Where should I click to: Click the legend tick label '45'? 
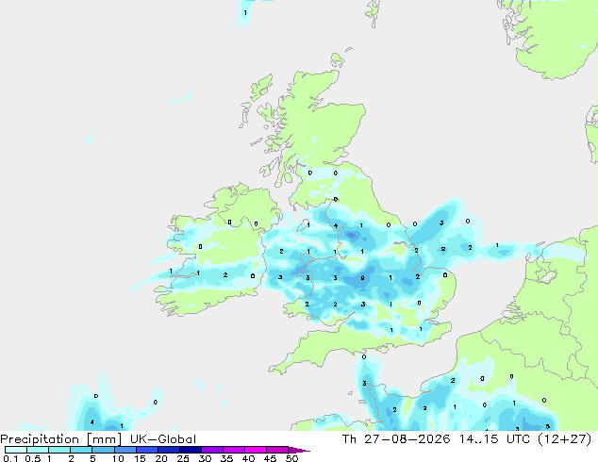point(270,458)
